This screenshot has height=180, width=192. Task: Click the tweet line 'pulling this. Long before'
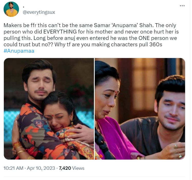90,38
